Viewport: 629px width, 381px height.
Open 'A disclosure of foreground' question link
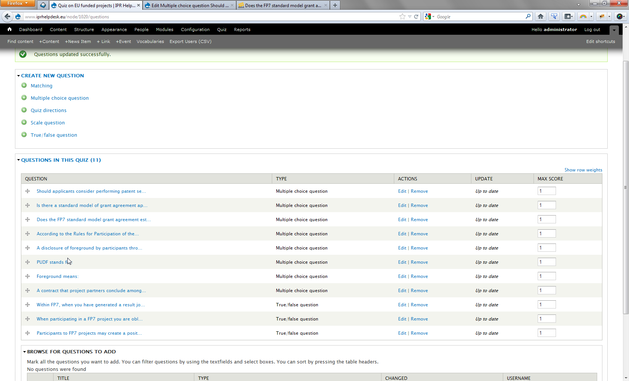click(89, 248)
